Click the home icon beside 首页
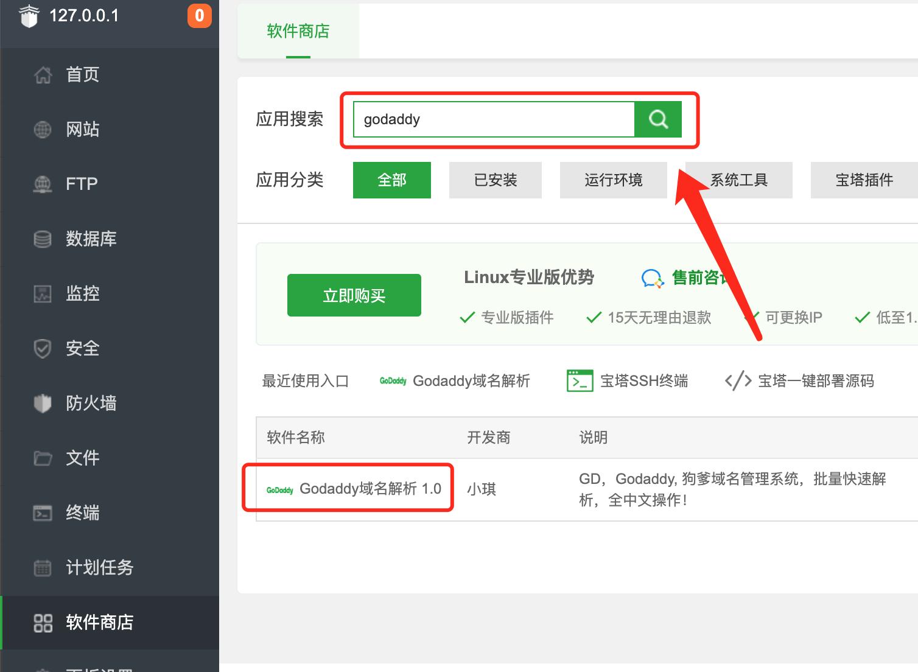 coord(43,75)
